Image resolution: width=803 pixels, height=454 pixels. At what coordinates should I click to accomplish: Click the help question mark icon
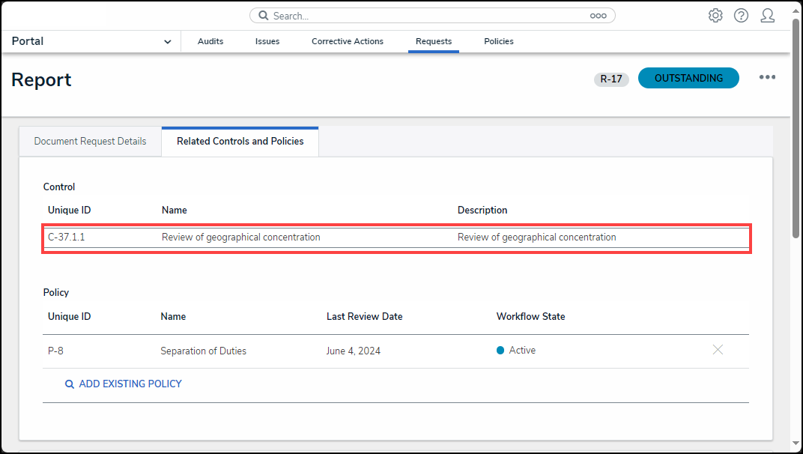pos(741,16)
